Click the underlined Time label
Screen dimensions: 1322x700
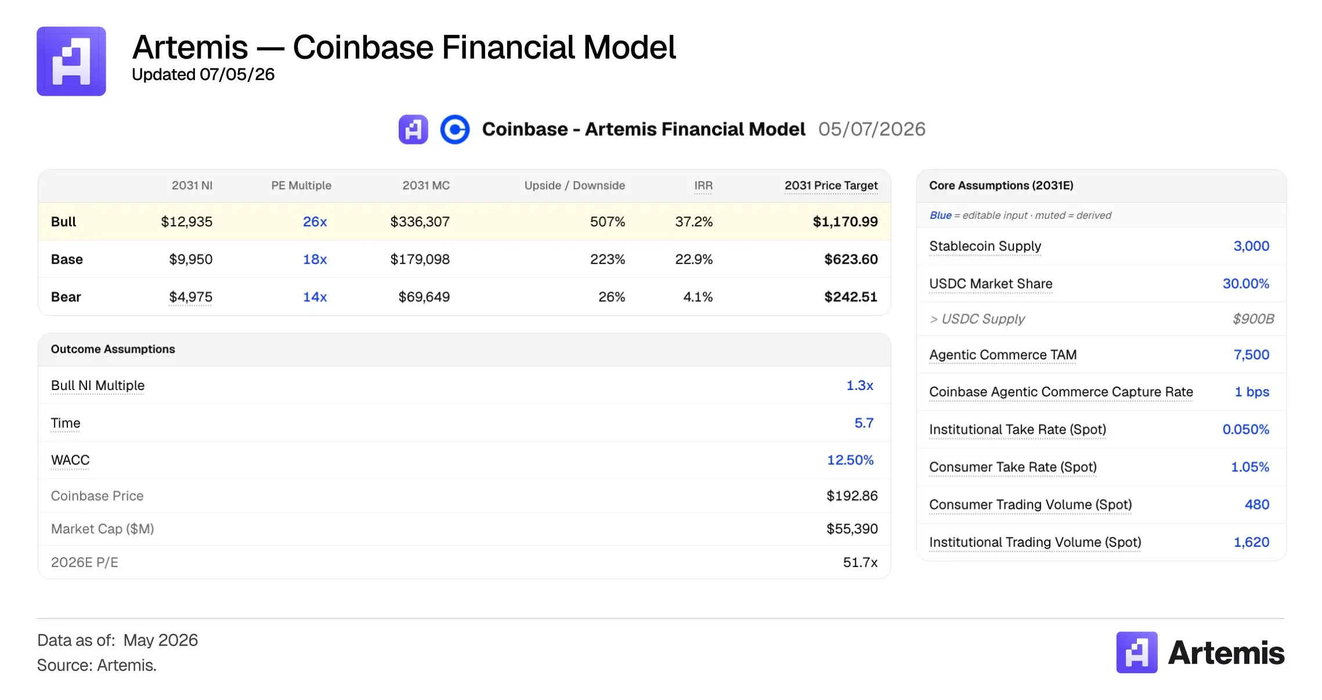66,423
